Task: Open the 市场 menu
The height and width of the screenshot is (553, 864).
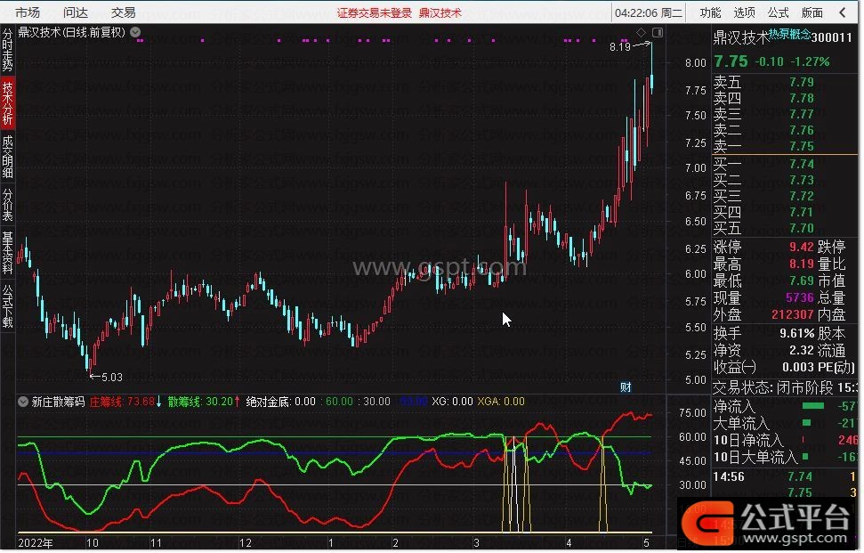Action: click(x=28, y=12)
